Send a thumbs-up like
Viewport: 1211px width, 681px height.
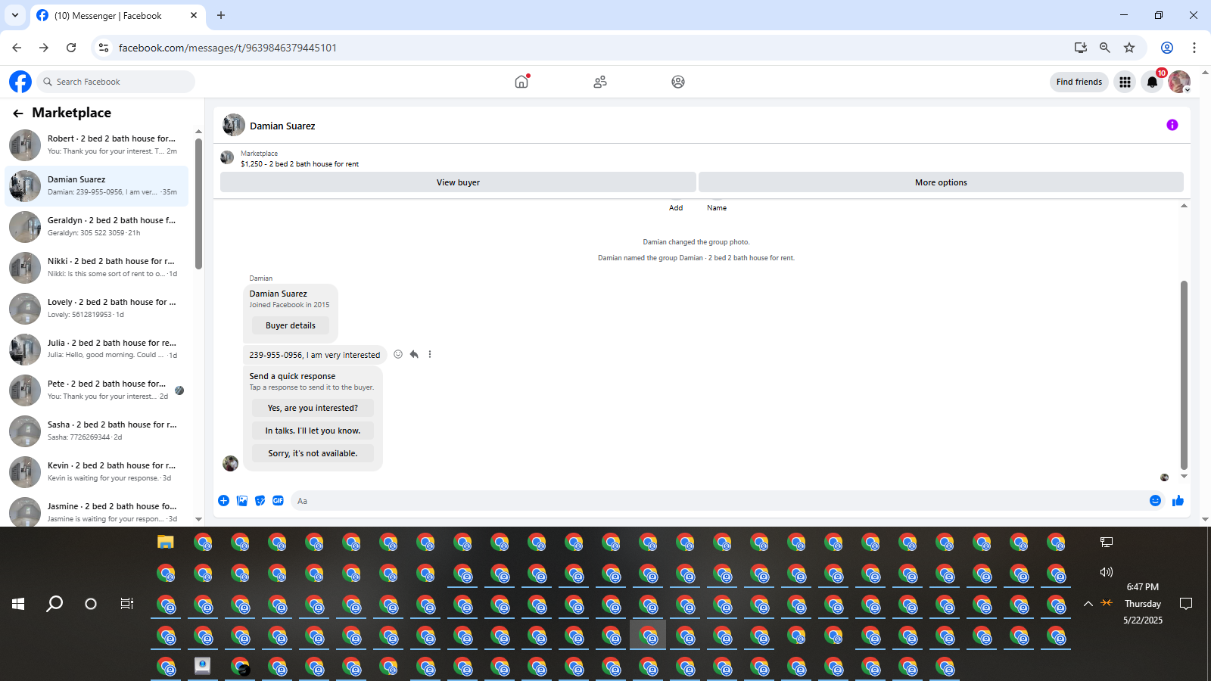(x=1178, y=501)
